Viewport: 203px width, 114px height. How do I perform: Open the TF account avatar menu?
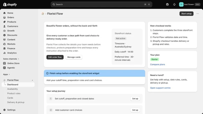(181, 4)
